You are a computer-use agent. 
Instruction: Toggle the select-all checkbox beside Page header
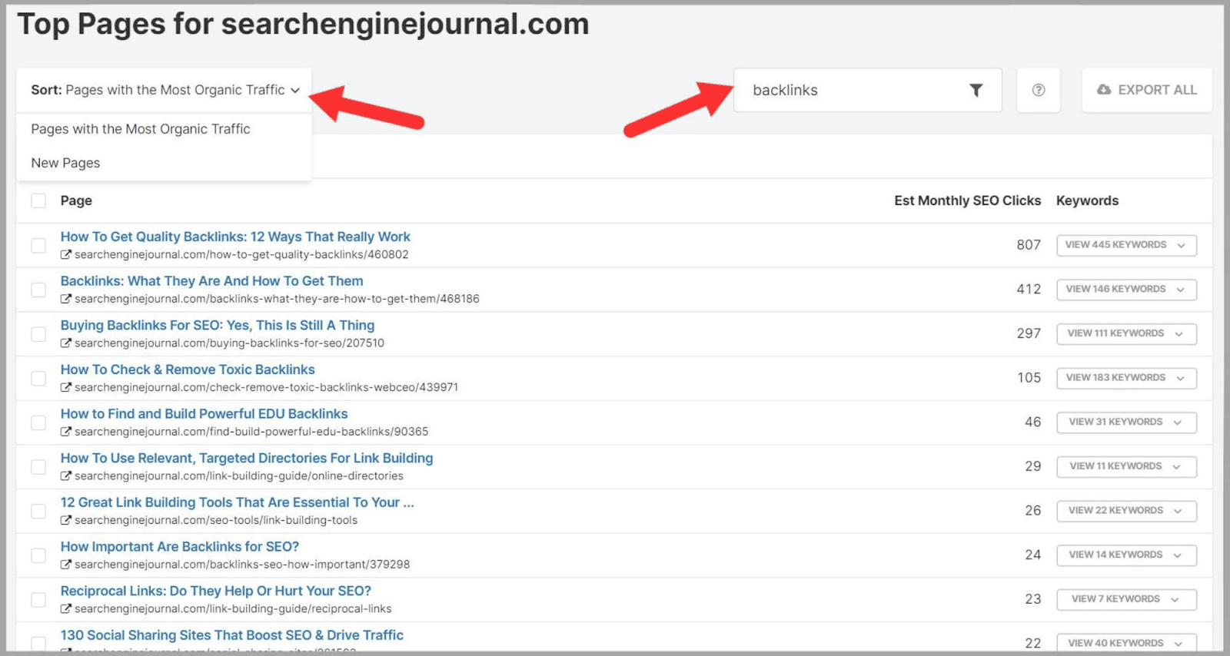click(38, 201)
